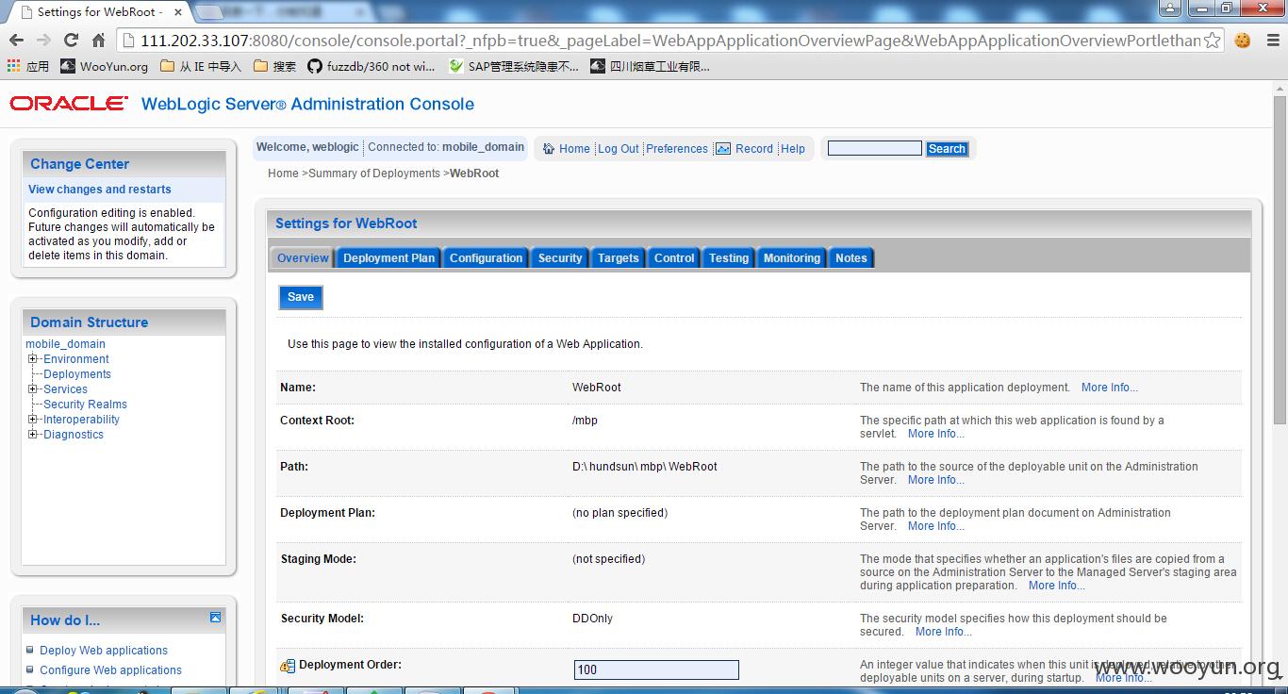Click Deploy Web applications help link
1288x694 pixels.
tap(104, 651)
